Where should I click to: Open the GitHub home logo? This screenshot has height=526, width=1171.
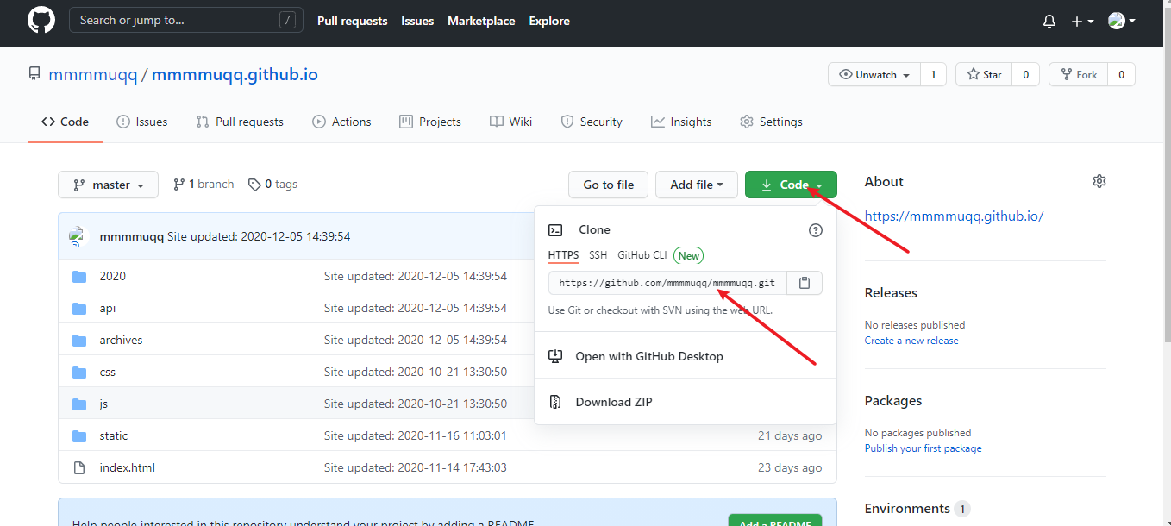click(x=41, y=21)
